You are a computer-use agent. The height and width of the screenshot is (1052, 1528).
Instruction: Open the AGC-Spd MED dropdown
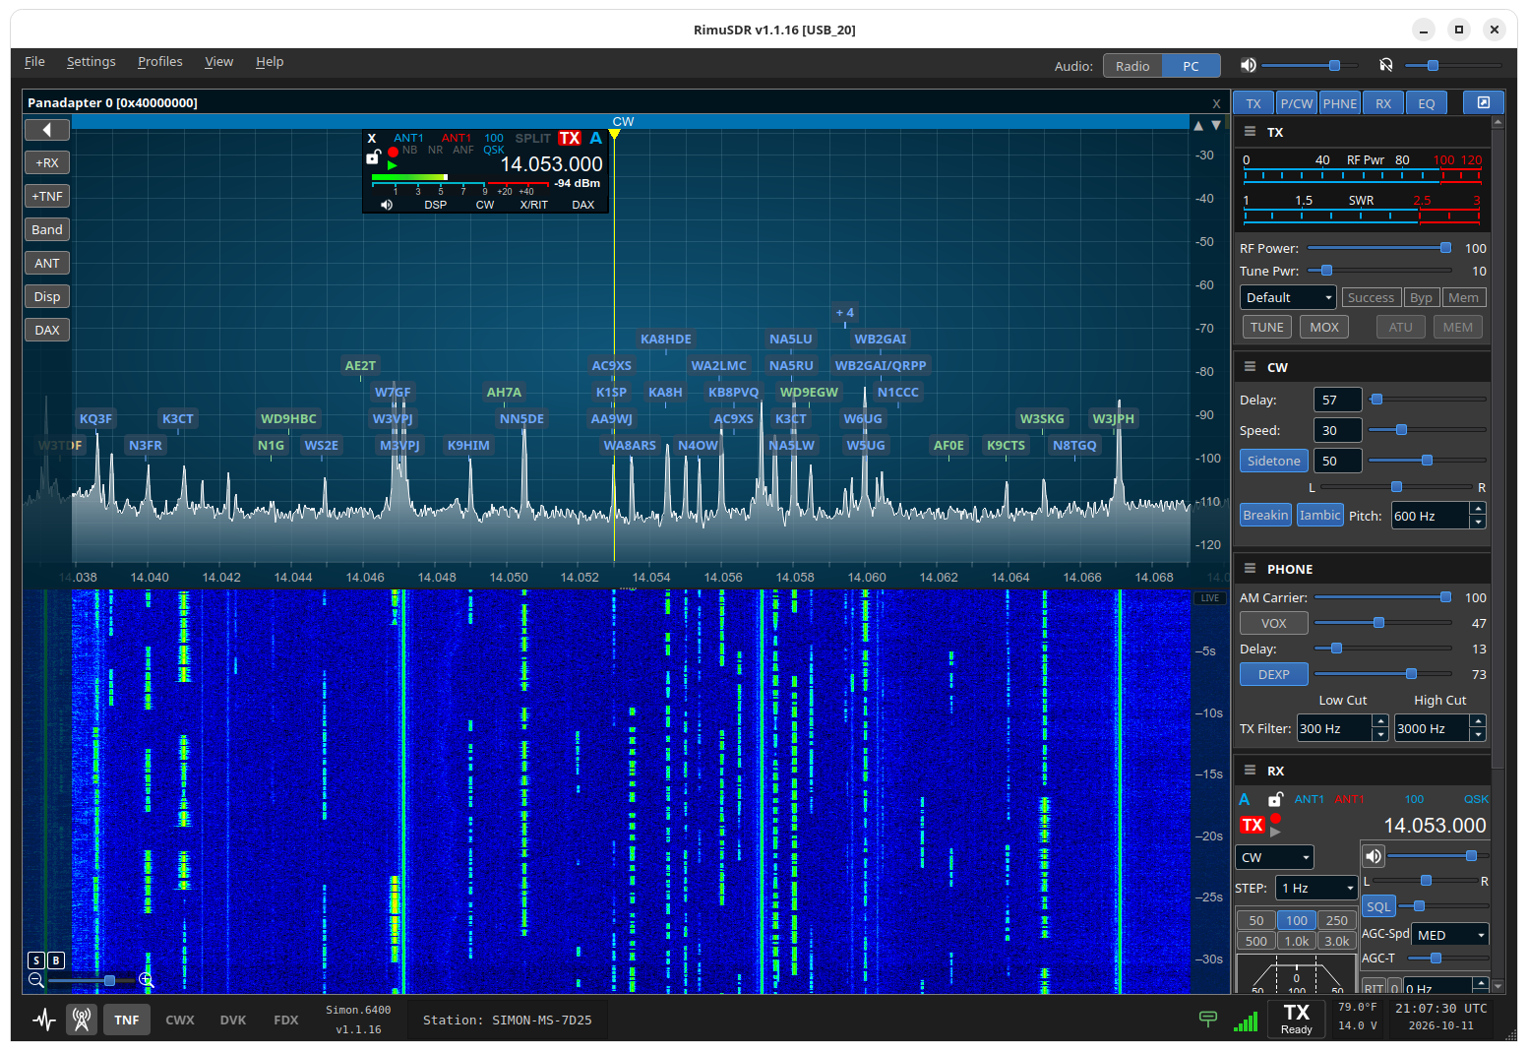tap(1450, 935)
